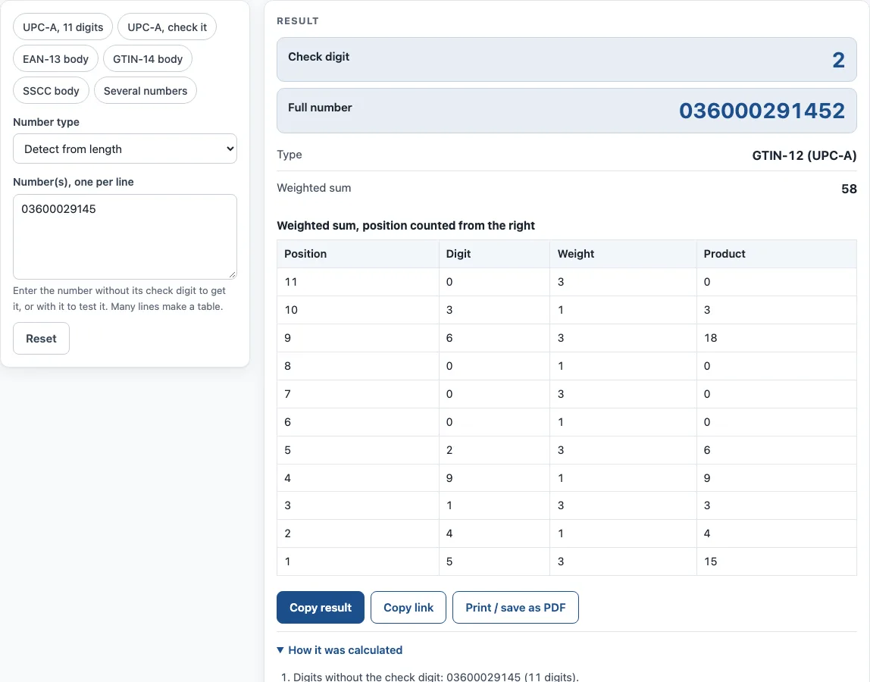Focus the Number(s) text area

(125, 236)
